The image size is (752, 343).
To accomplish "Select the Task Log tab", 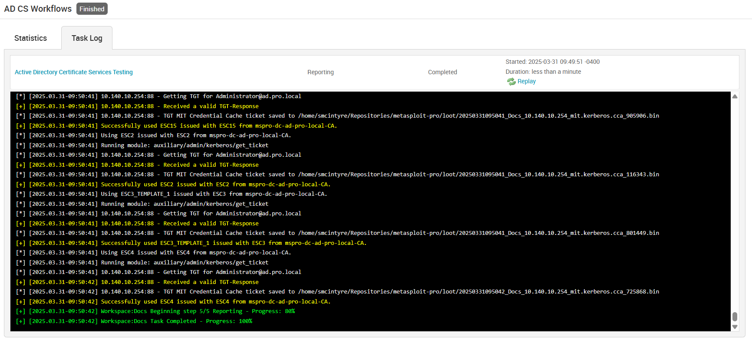I will [87, 38].
